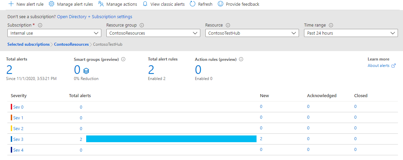Screen dimensions: 403x160
Task: Click the info icon next to Time range
Action: pos(331,25)
